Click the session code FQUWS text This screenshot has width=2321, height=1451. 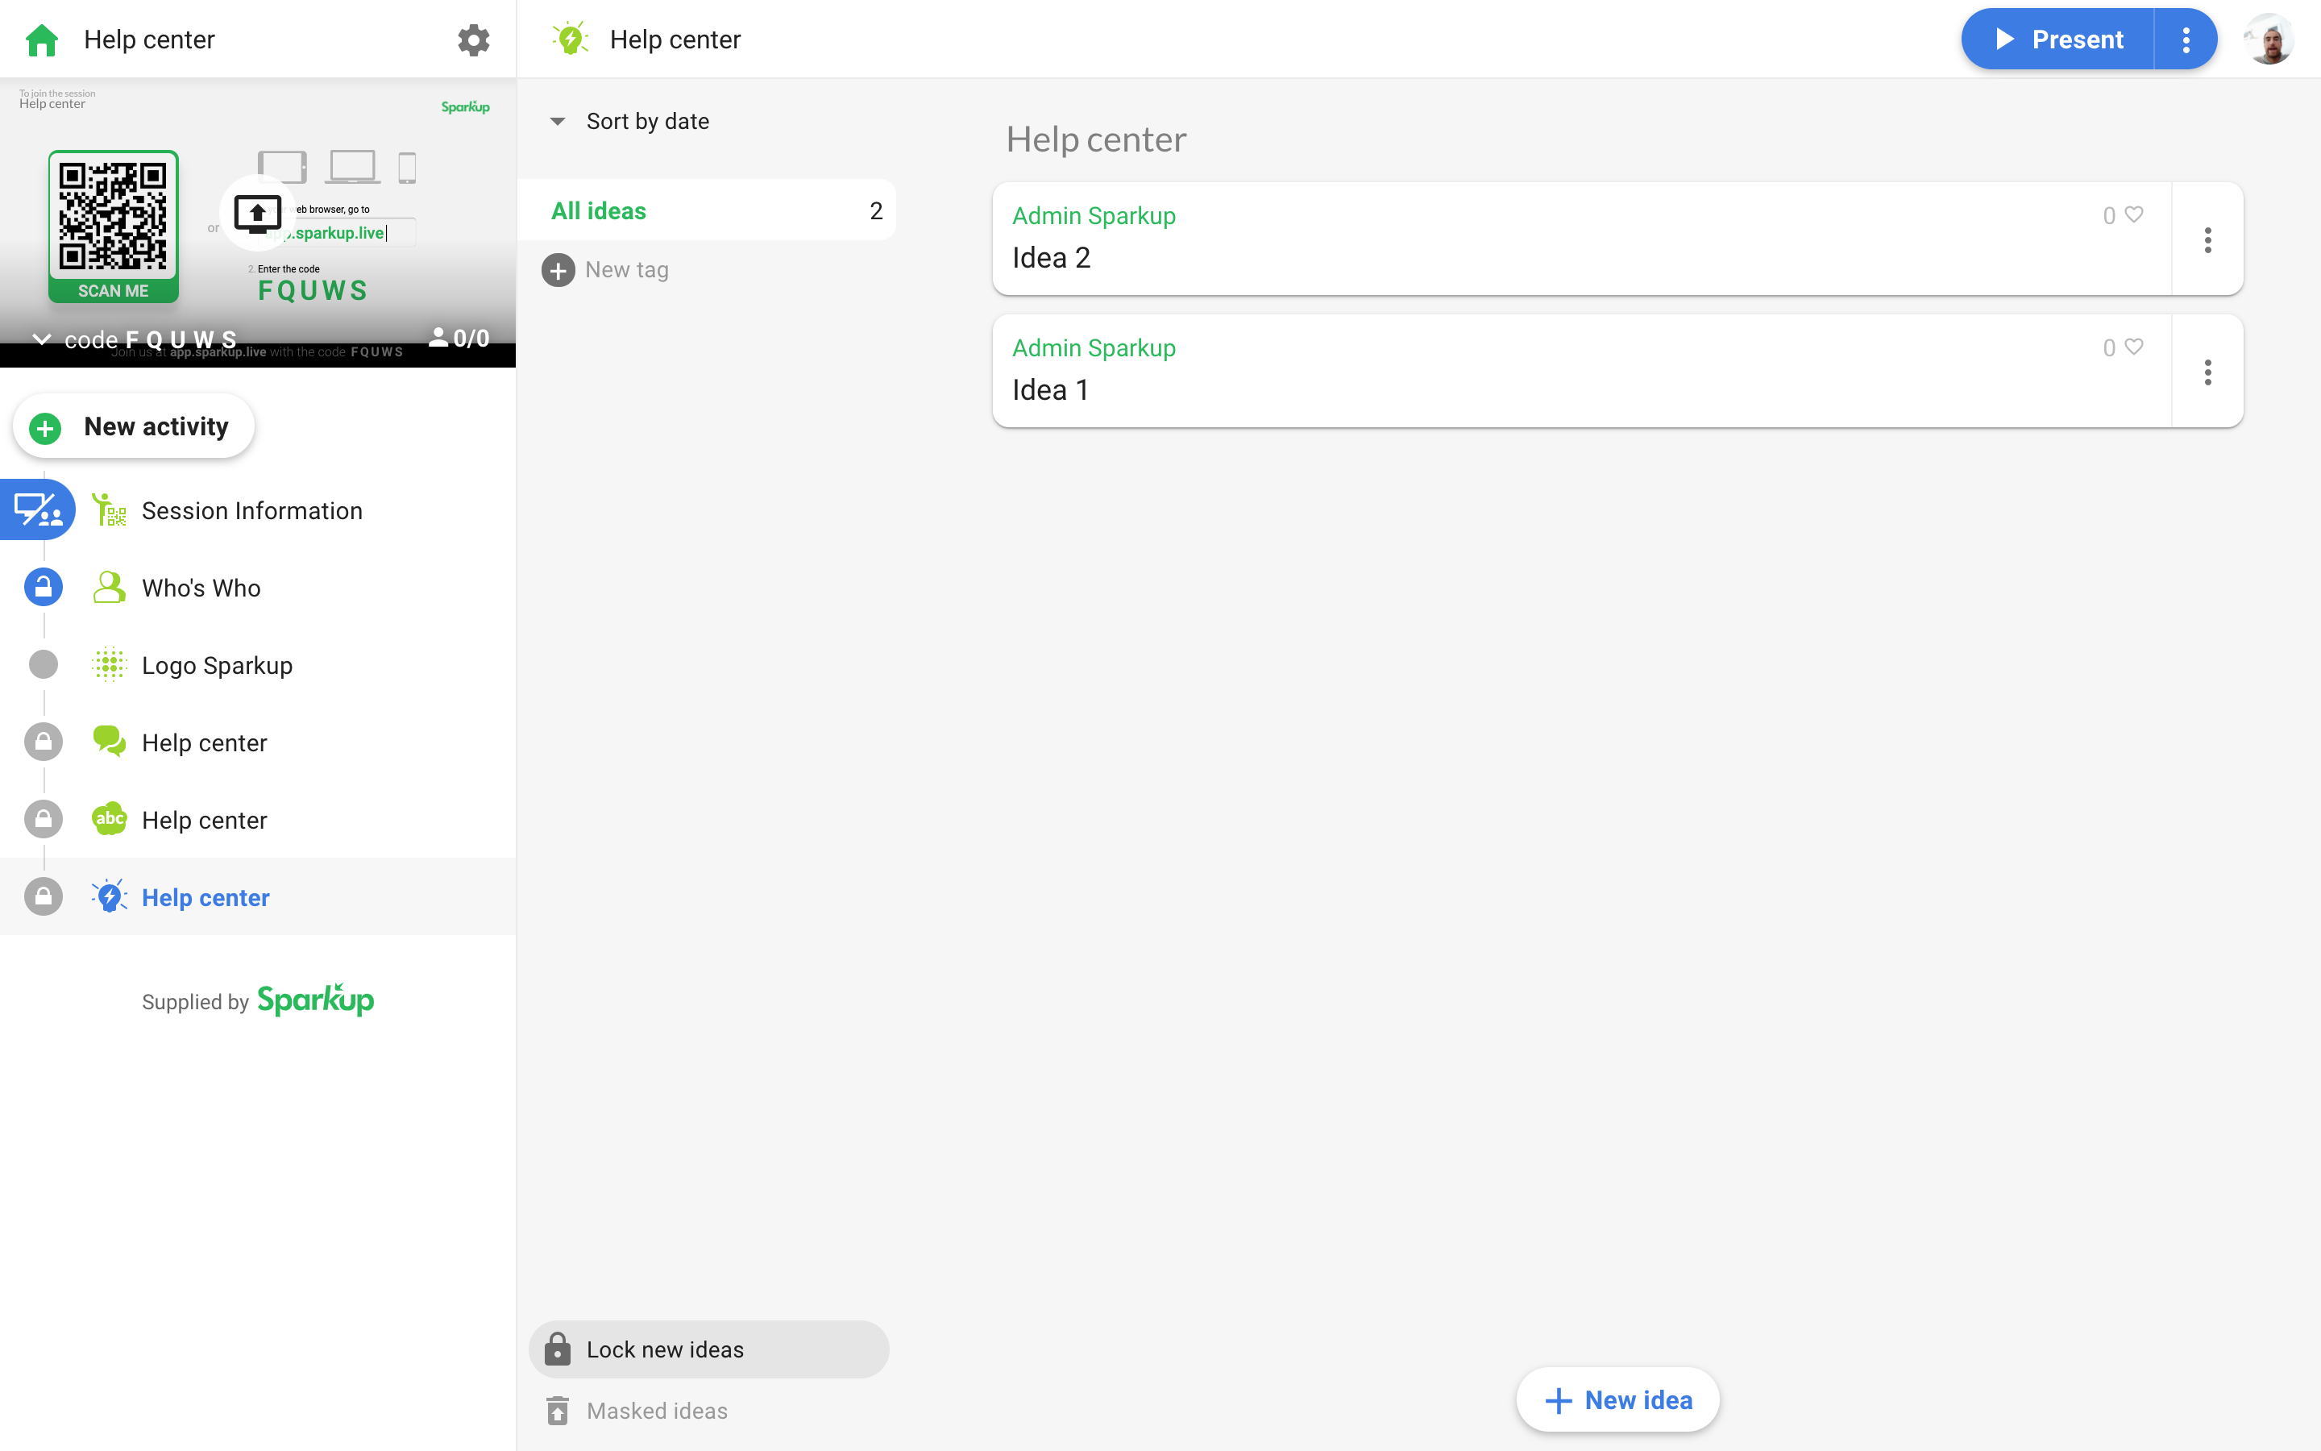coord(151,339)
